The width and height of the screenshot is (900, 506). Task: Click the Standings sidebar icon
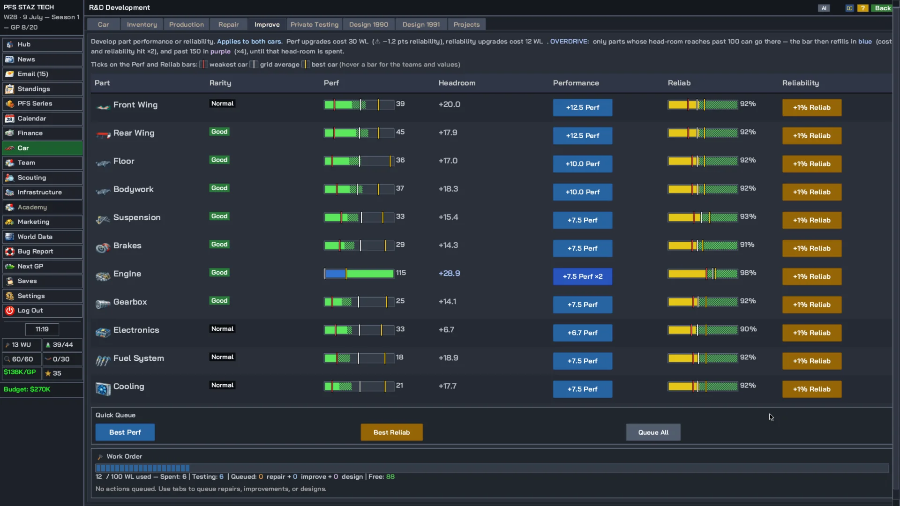pyautogui.click(x=9, y=89)
